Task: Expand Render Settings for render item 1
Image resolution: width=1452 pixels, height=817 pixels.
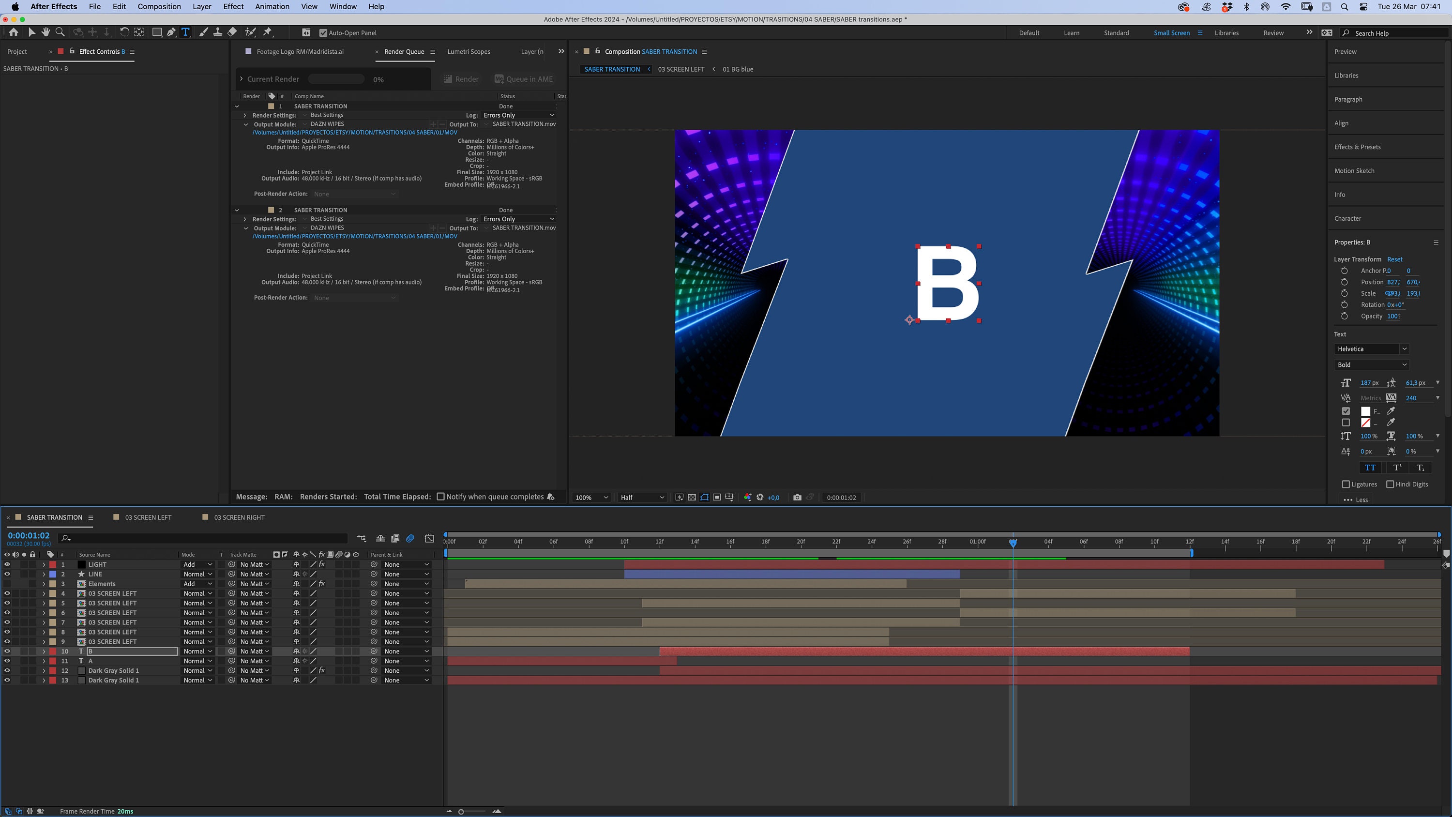Action: 245,114
